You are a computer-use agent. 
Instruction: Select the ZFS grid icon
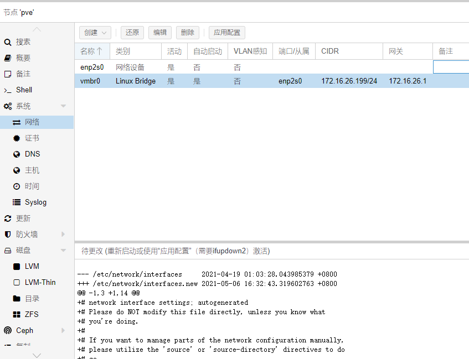coord(17,315)
